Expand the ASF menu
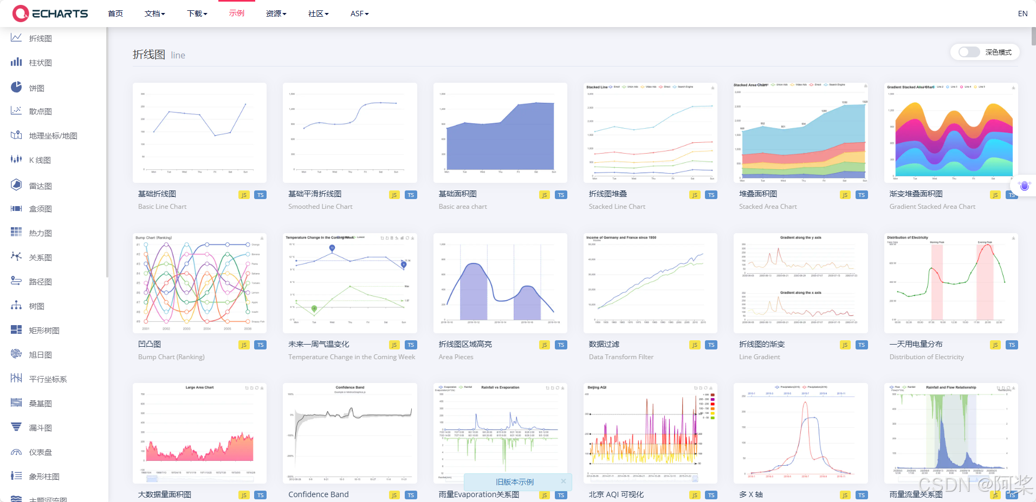 tap(359, 14)
